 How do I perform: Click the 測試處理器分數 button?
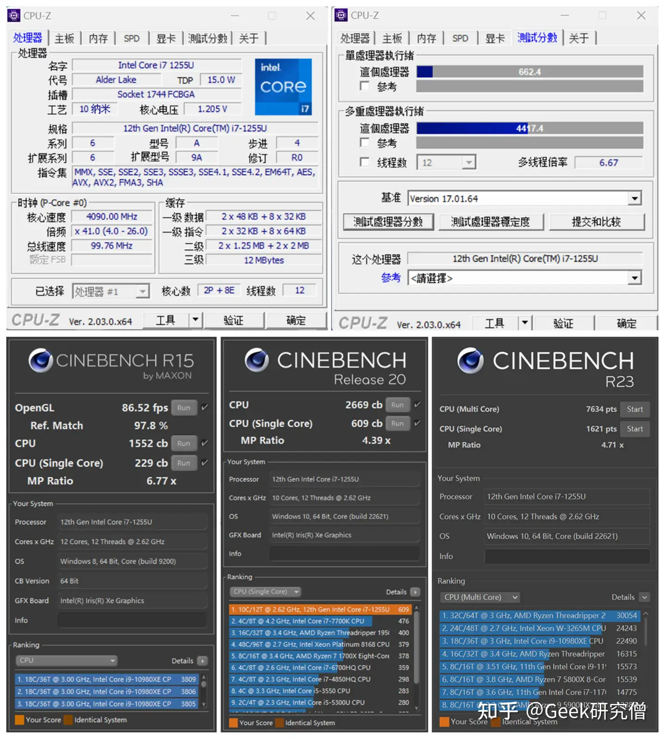pos(388,222)
